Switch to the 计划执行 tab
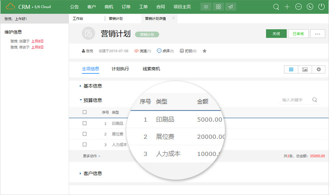This screenshot has width=329, height=195. click(120, 69)
